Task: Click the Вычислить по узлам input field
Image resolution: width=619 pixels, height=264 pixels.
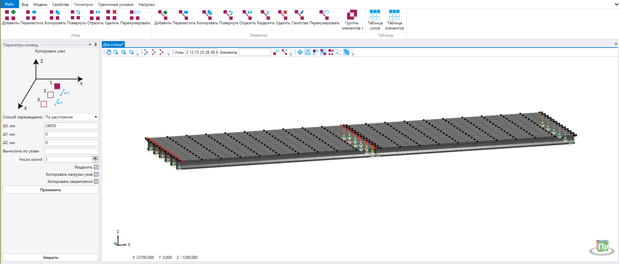Action: pos(71,151)
